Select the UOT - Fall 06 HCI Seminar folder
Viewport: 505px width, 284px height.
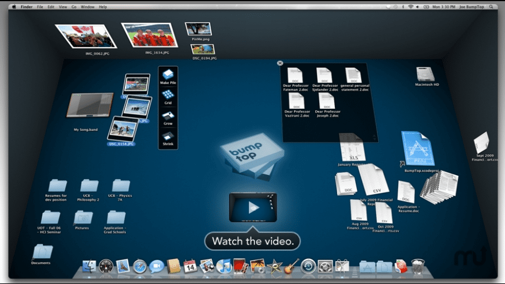(50, 217)
